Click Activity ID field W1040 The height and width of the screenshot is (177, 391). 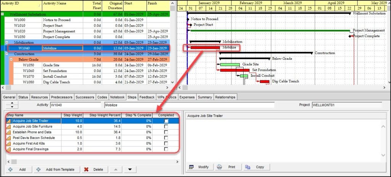tap(76, 105)
